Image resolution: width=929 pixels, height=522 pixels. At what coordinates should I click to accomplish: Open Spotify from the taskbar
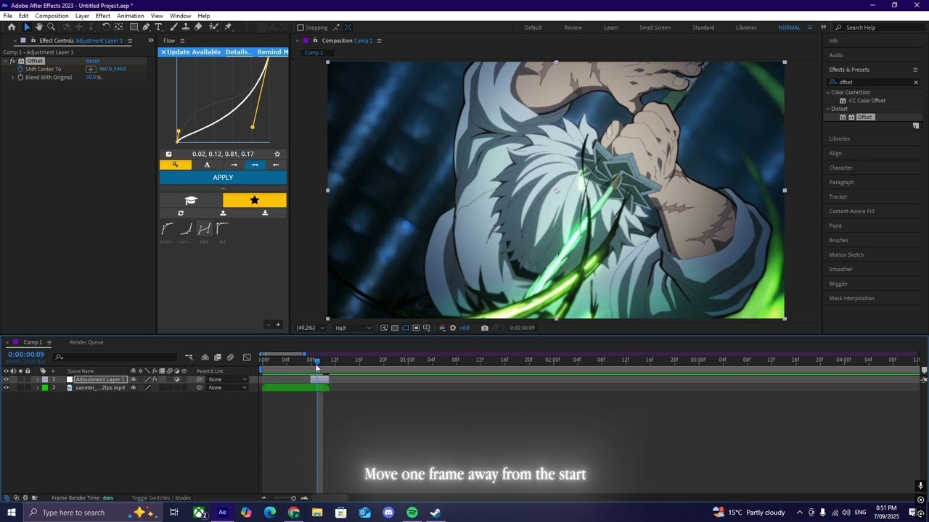coord(412,513)
